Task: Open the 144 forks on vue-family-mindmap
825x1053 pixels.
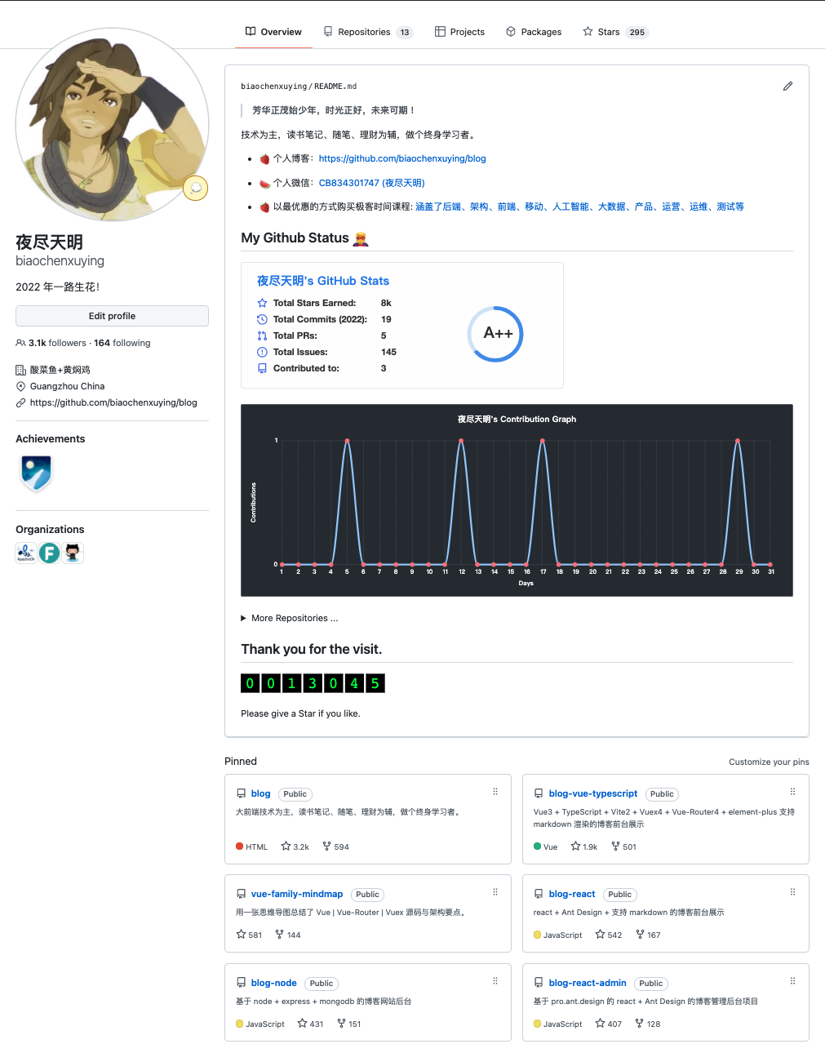Action: (x=288, y=935)
